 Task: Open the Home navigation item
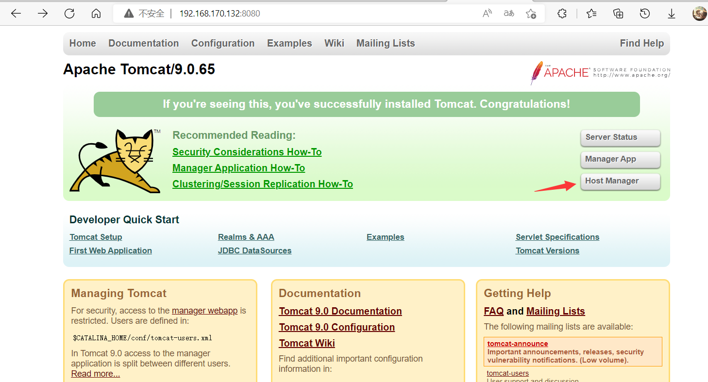(83, 43)
